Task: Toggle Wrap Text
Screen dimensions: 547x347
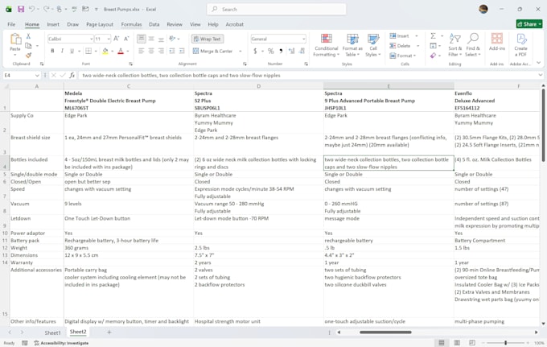Action: click(x=208, y=39)
